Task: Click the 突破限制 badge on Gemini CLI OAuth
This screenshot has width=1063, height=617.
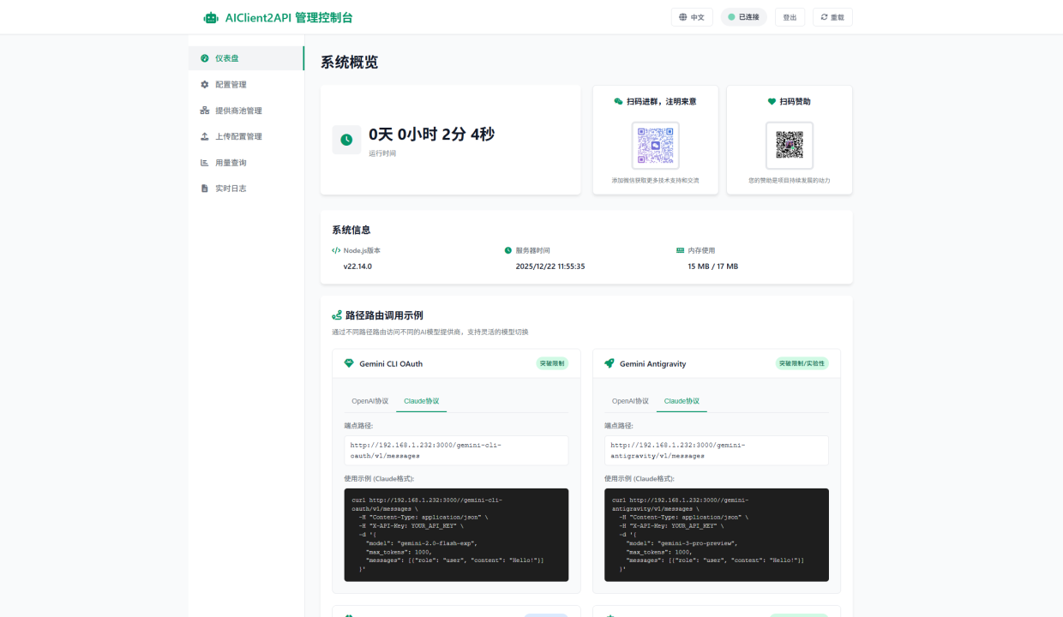Action: tap(552, 363)
